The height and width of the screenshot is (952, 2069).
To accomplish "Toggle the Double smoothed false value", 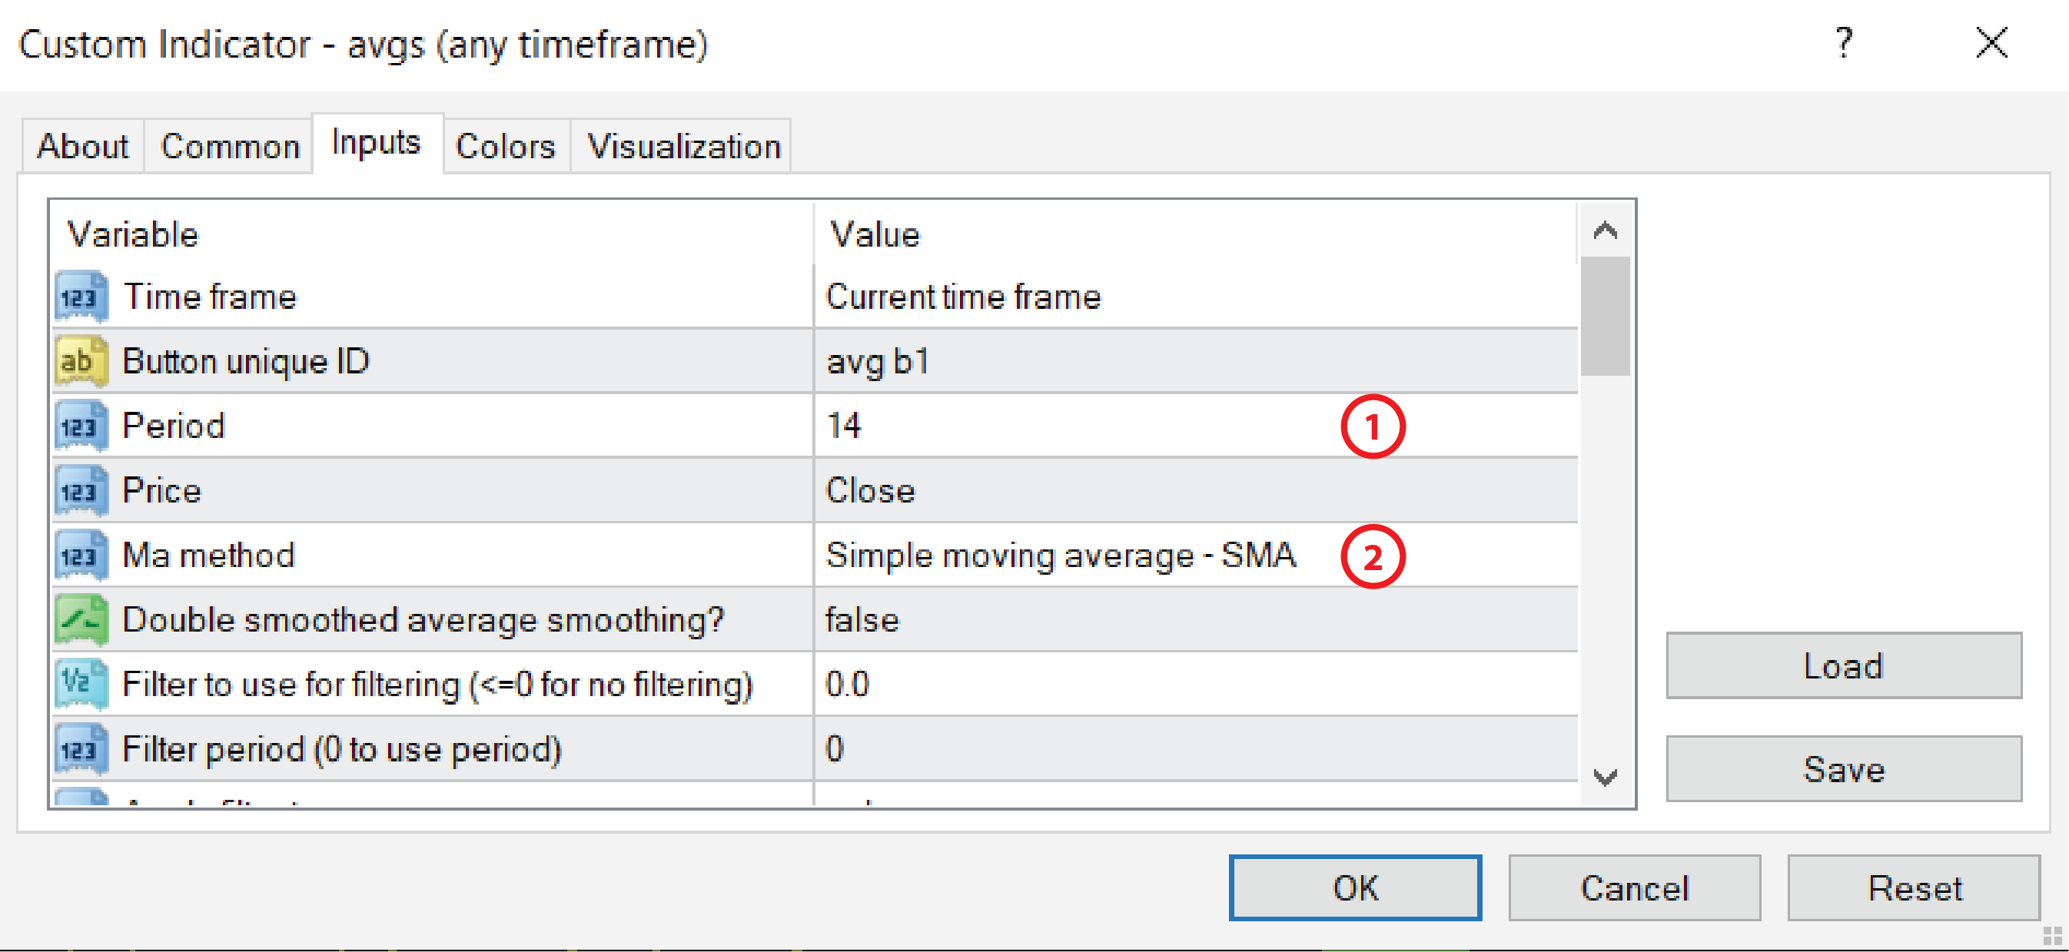I will click(1196, 619).
